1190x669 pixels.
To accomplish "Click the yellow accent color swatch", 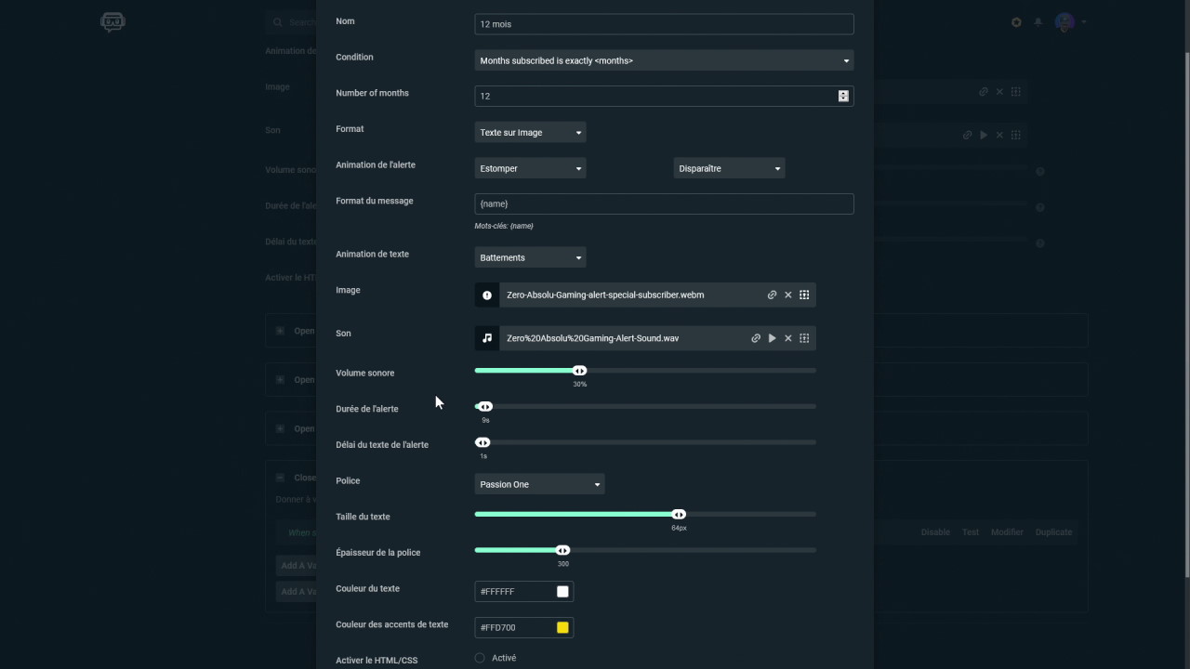I will coord(562,628).
